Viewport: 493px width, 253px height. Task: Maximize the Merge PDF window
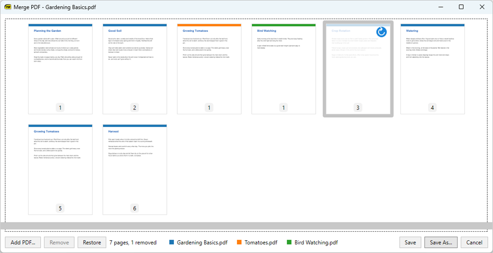tap(461, 7)
